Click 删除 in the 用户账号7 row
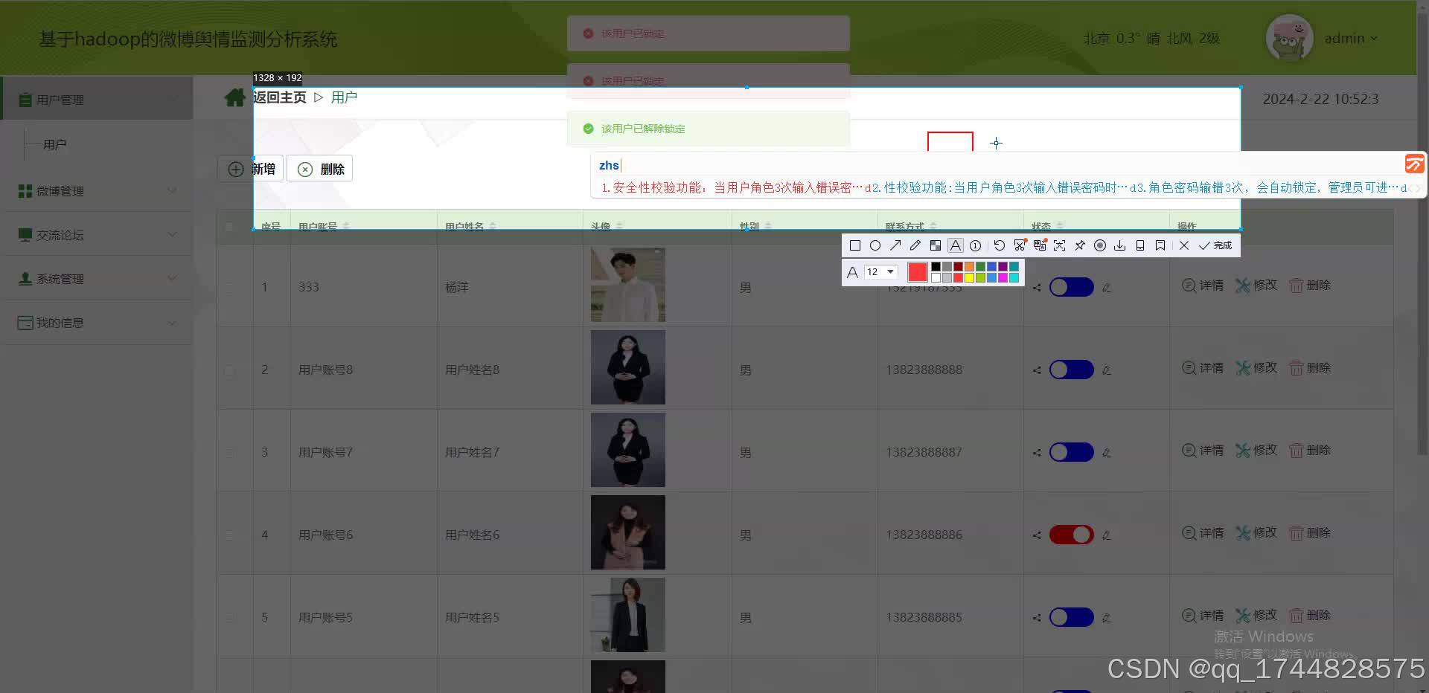The image size is (1429, 693). click(x=1310, y=451)
